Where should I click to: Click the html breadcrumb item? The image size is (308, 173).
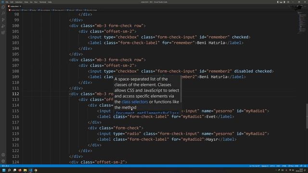click(25, 10)
